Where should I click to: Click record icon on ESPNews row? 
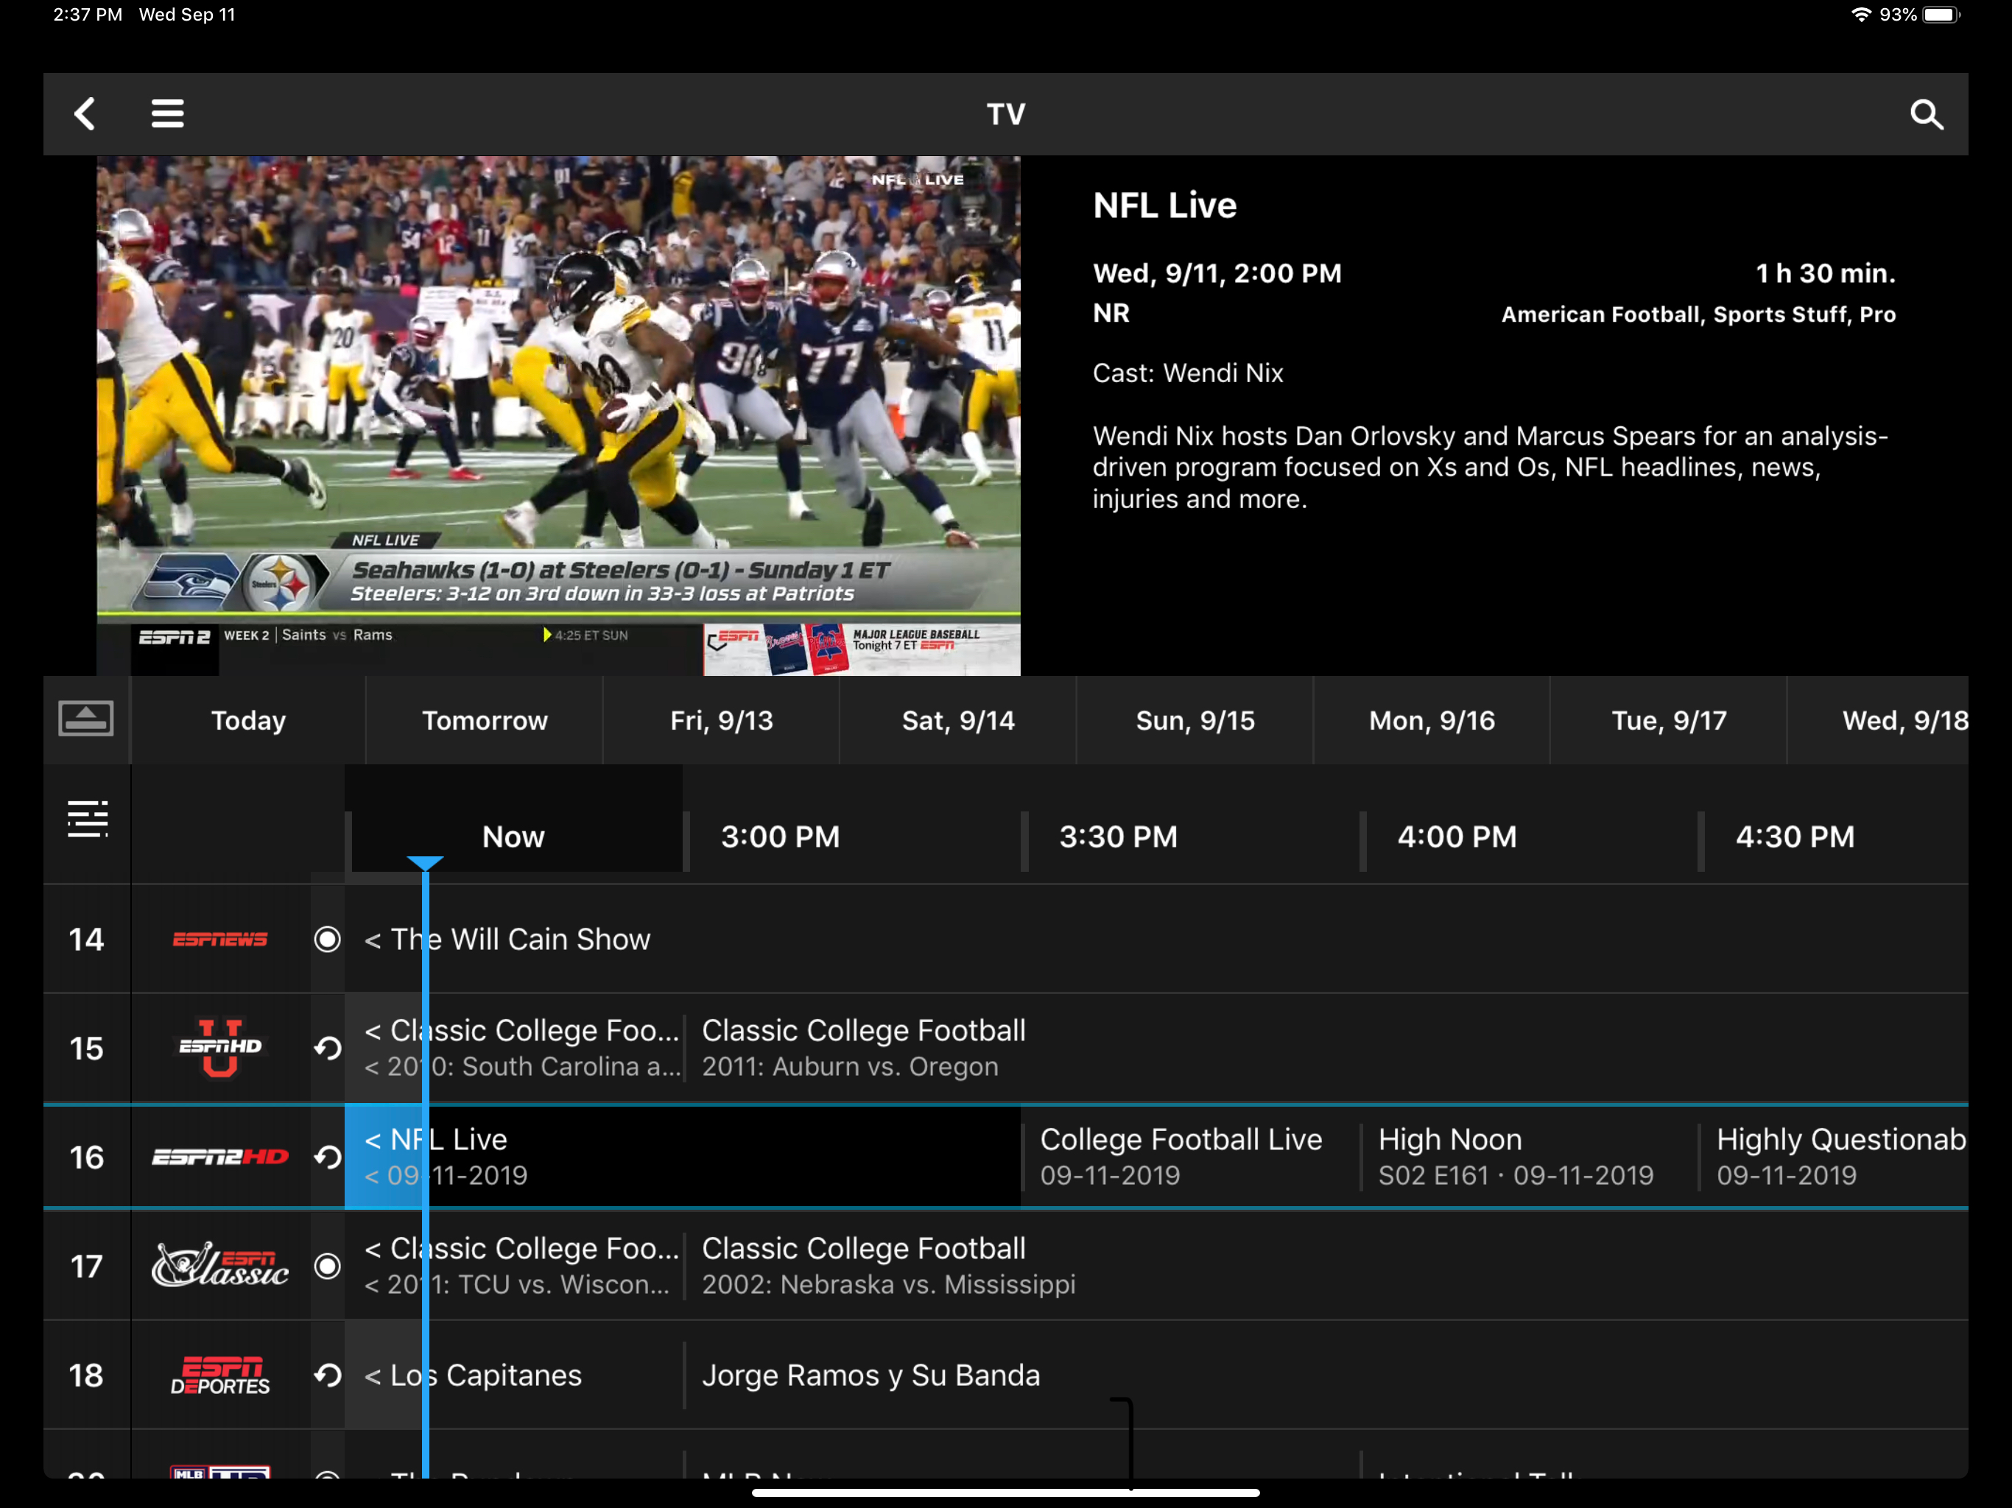[328, 939]
